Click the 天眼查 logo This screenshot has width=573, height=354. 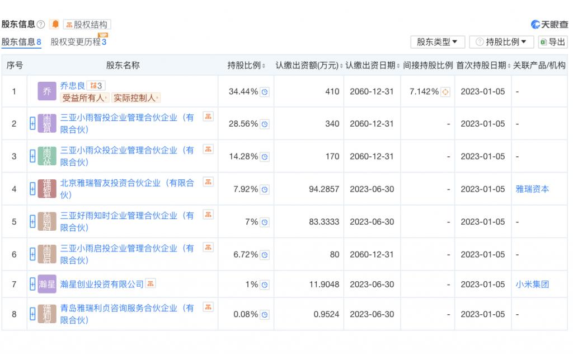548,24
